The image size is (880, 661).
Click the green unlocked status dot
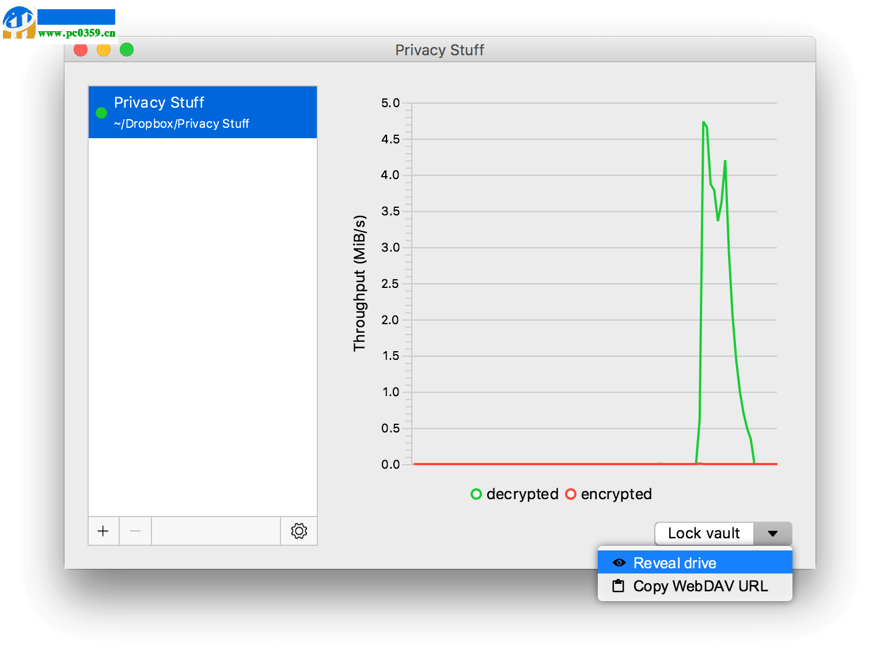point(101,113)
